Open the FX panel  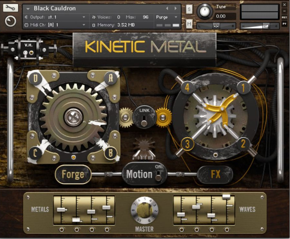(215, 174)
